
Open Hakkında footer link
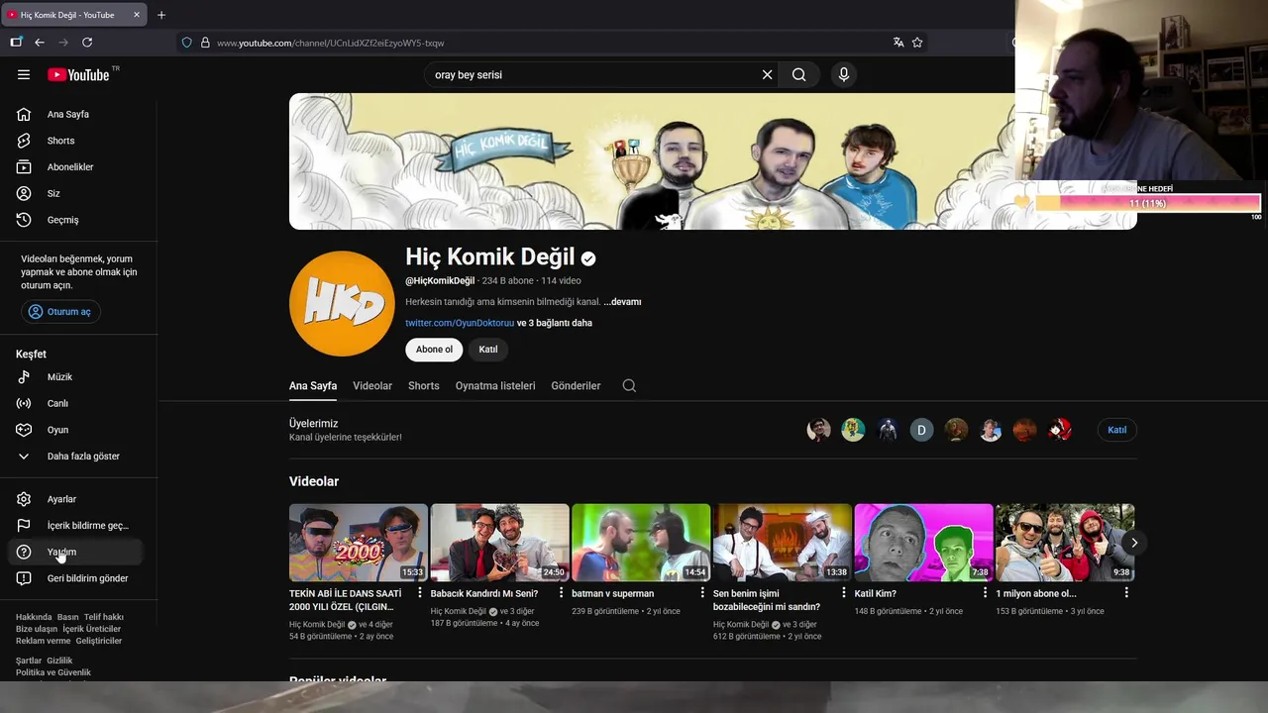(34, 617)
